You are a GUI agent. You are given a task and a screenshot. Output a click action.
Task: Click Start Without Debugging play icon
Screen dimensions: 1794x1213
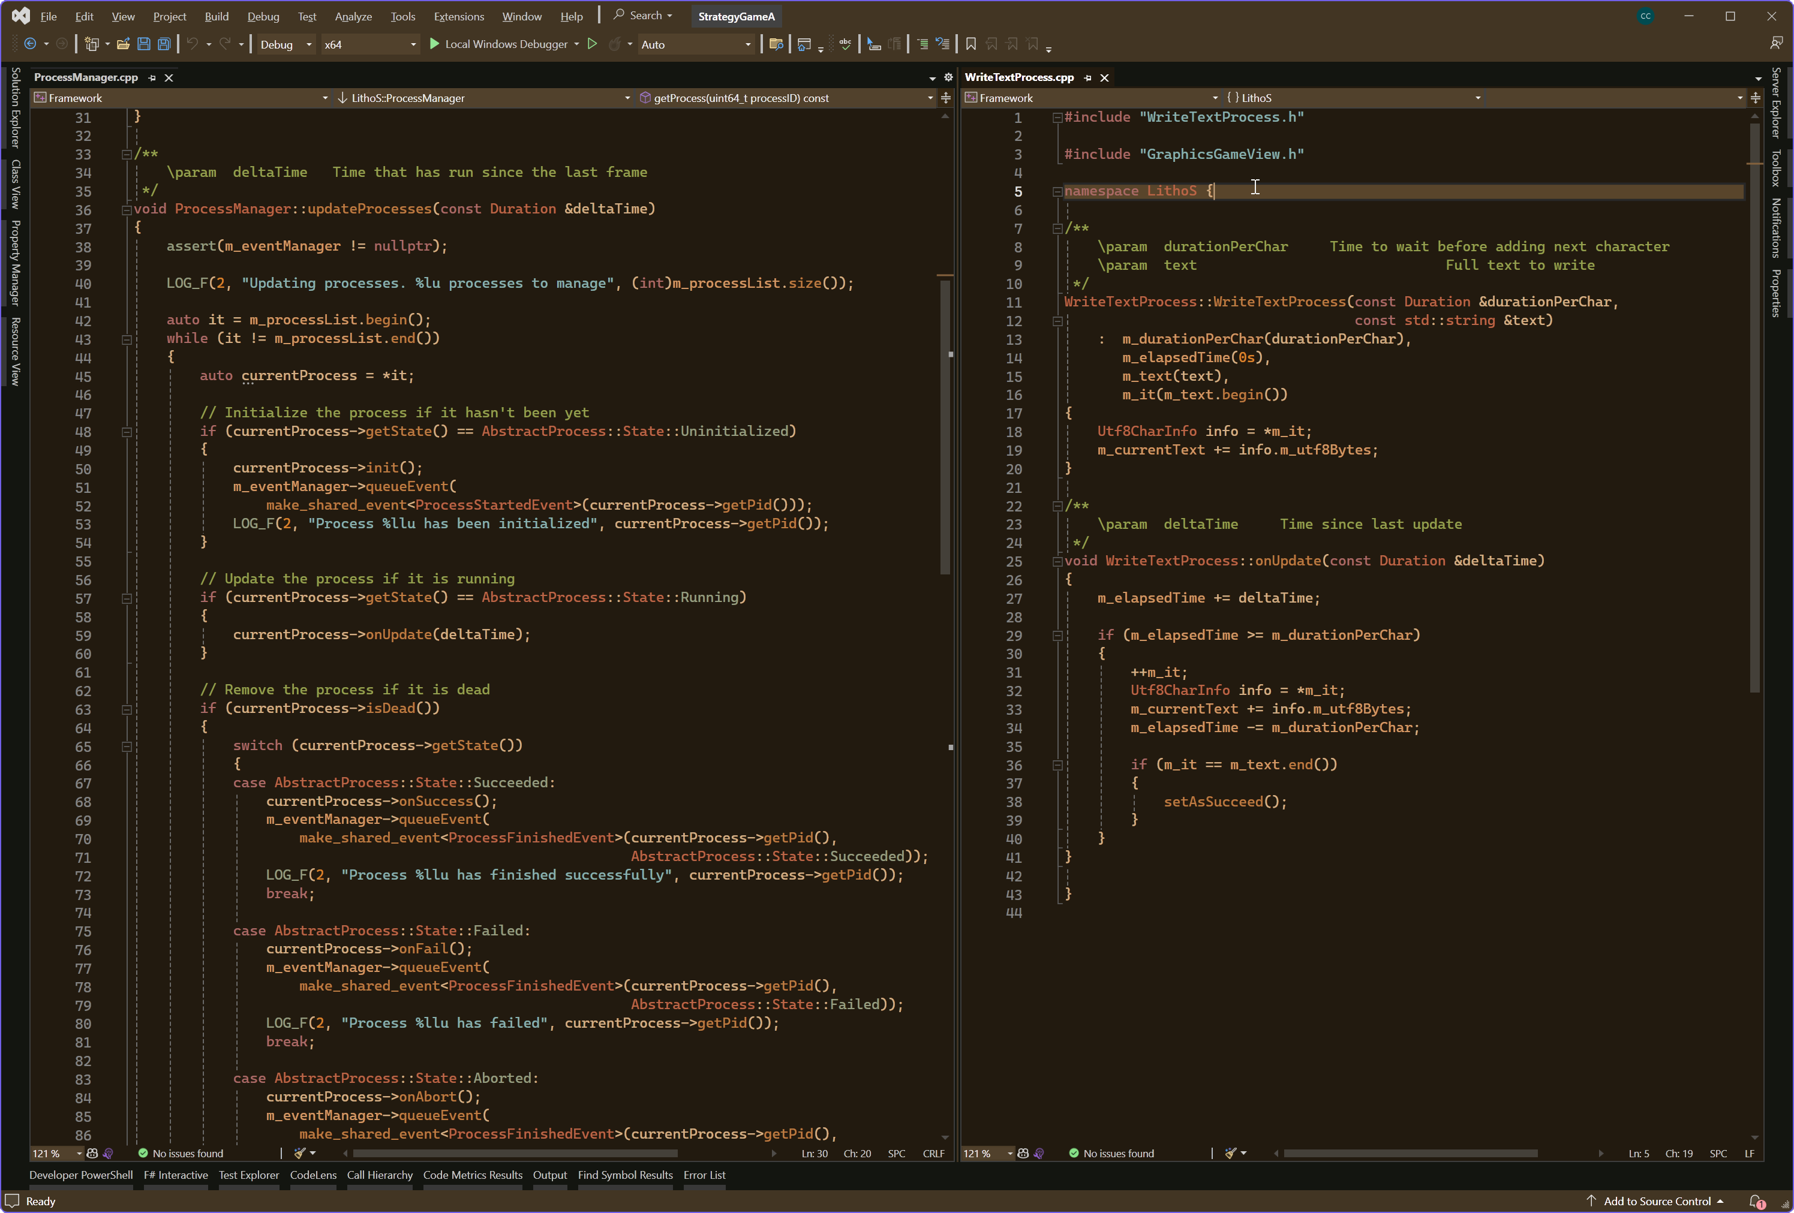[x=592, y=44]
